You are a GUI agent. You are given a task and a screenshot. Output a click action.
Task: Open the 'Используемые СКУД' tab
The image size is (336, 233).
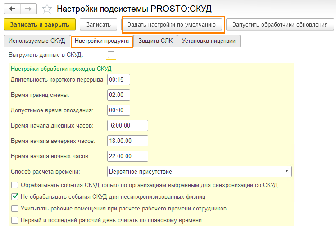(x=36, y=41)
